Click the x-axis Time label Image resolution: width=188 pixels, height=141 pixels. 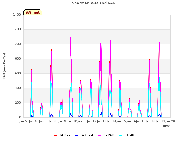click(166, 126)
